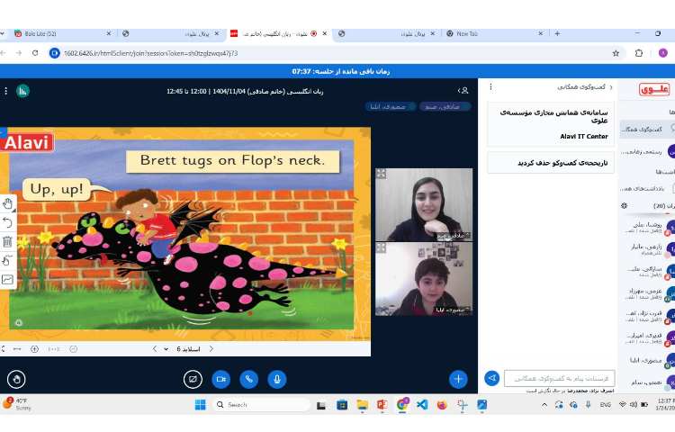Image resolution: width=675 pixels, height=432 pixels.
Task: Toggle webcam sharing with the camera button
Action: coord(220,379)
